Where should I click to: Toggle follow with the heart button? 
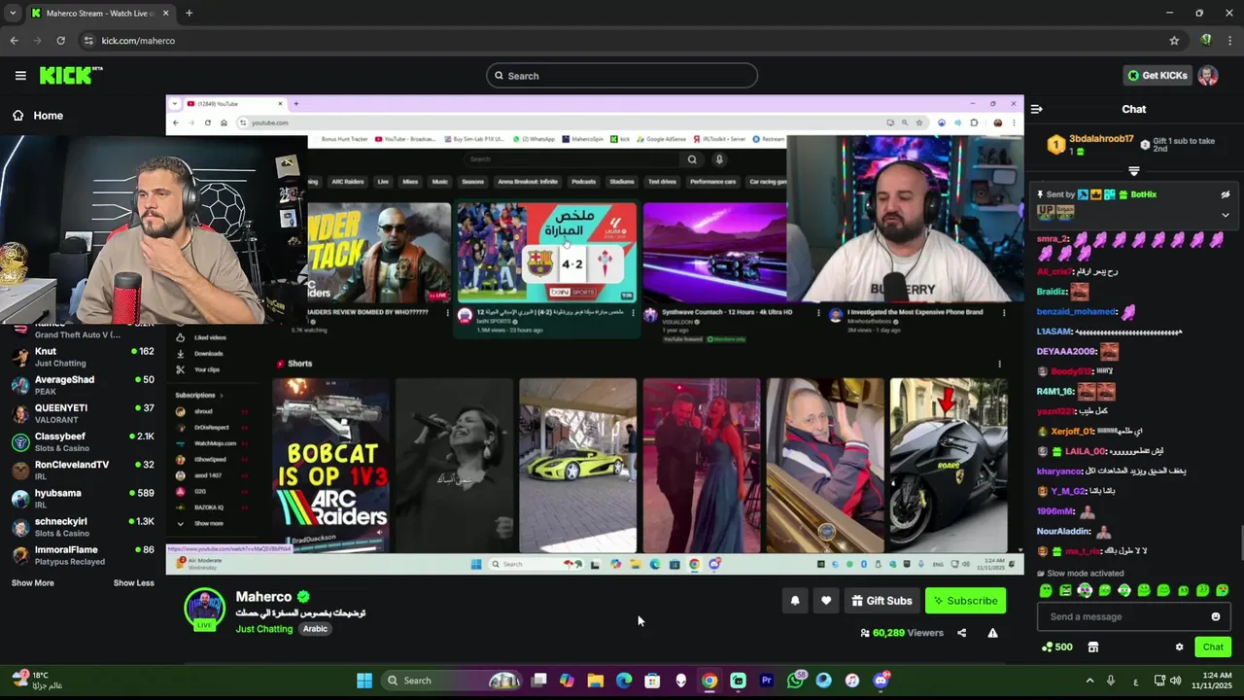(826, 601)
